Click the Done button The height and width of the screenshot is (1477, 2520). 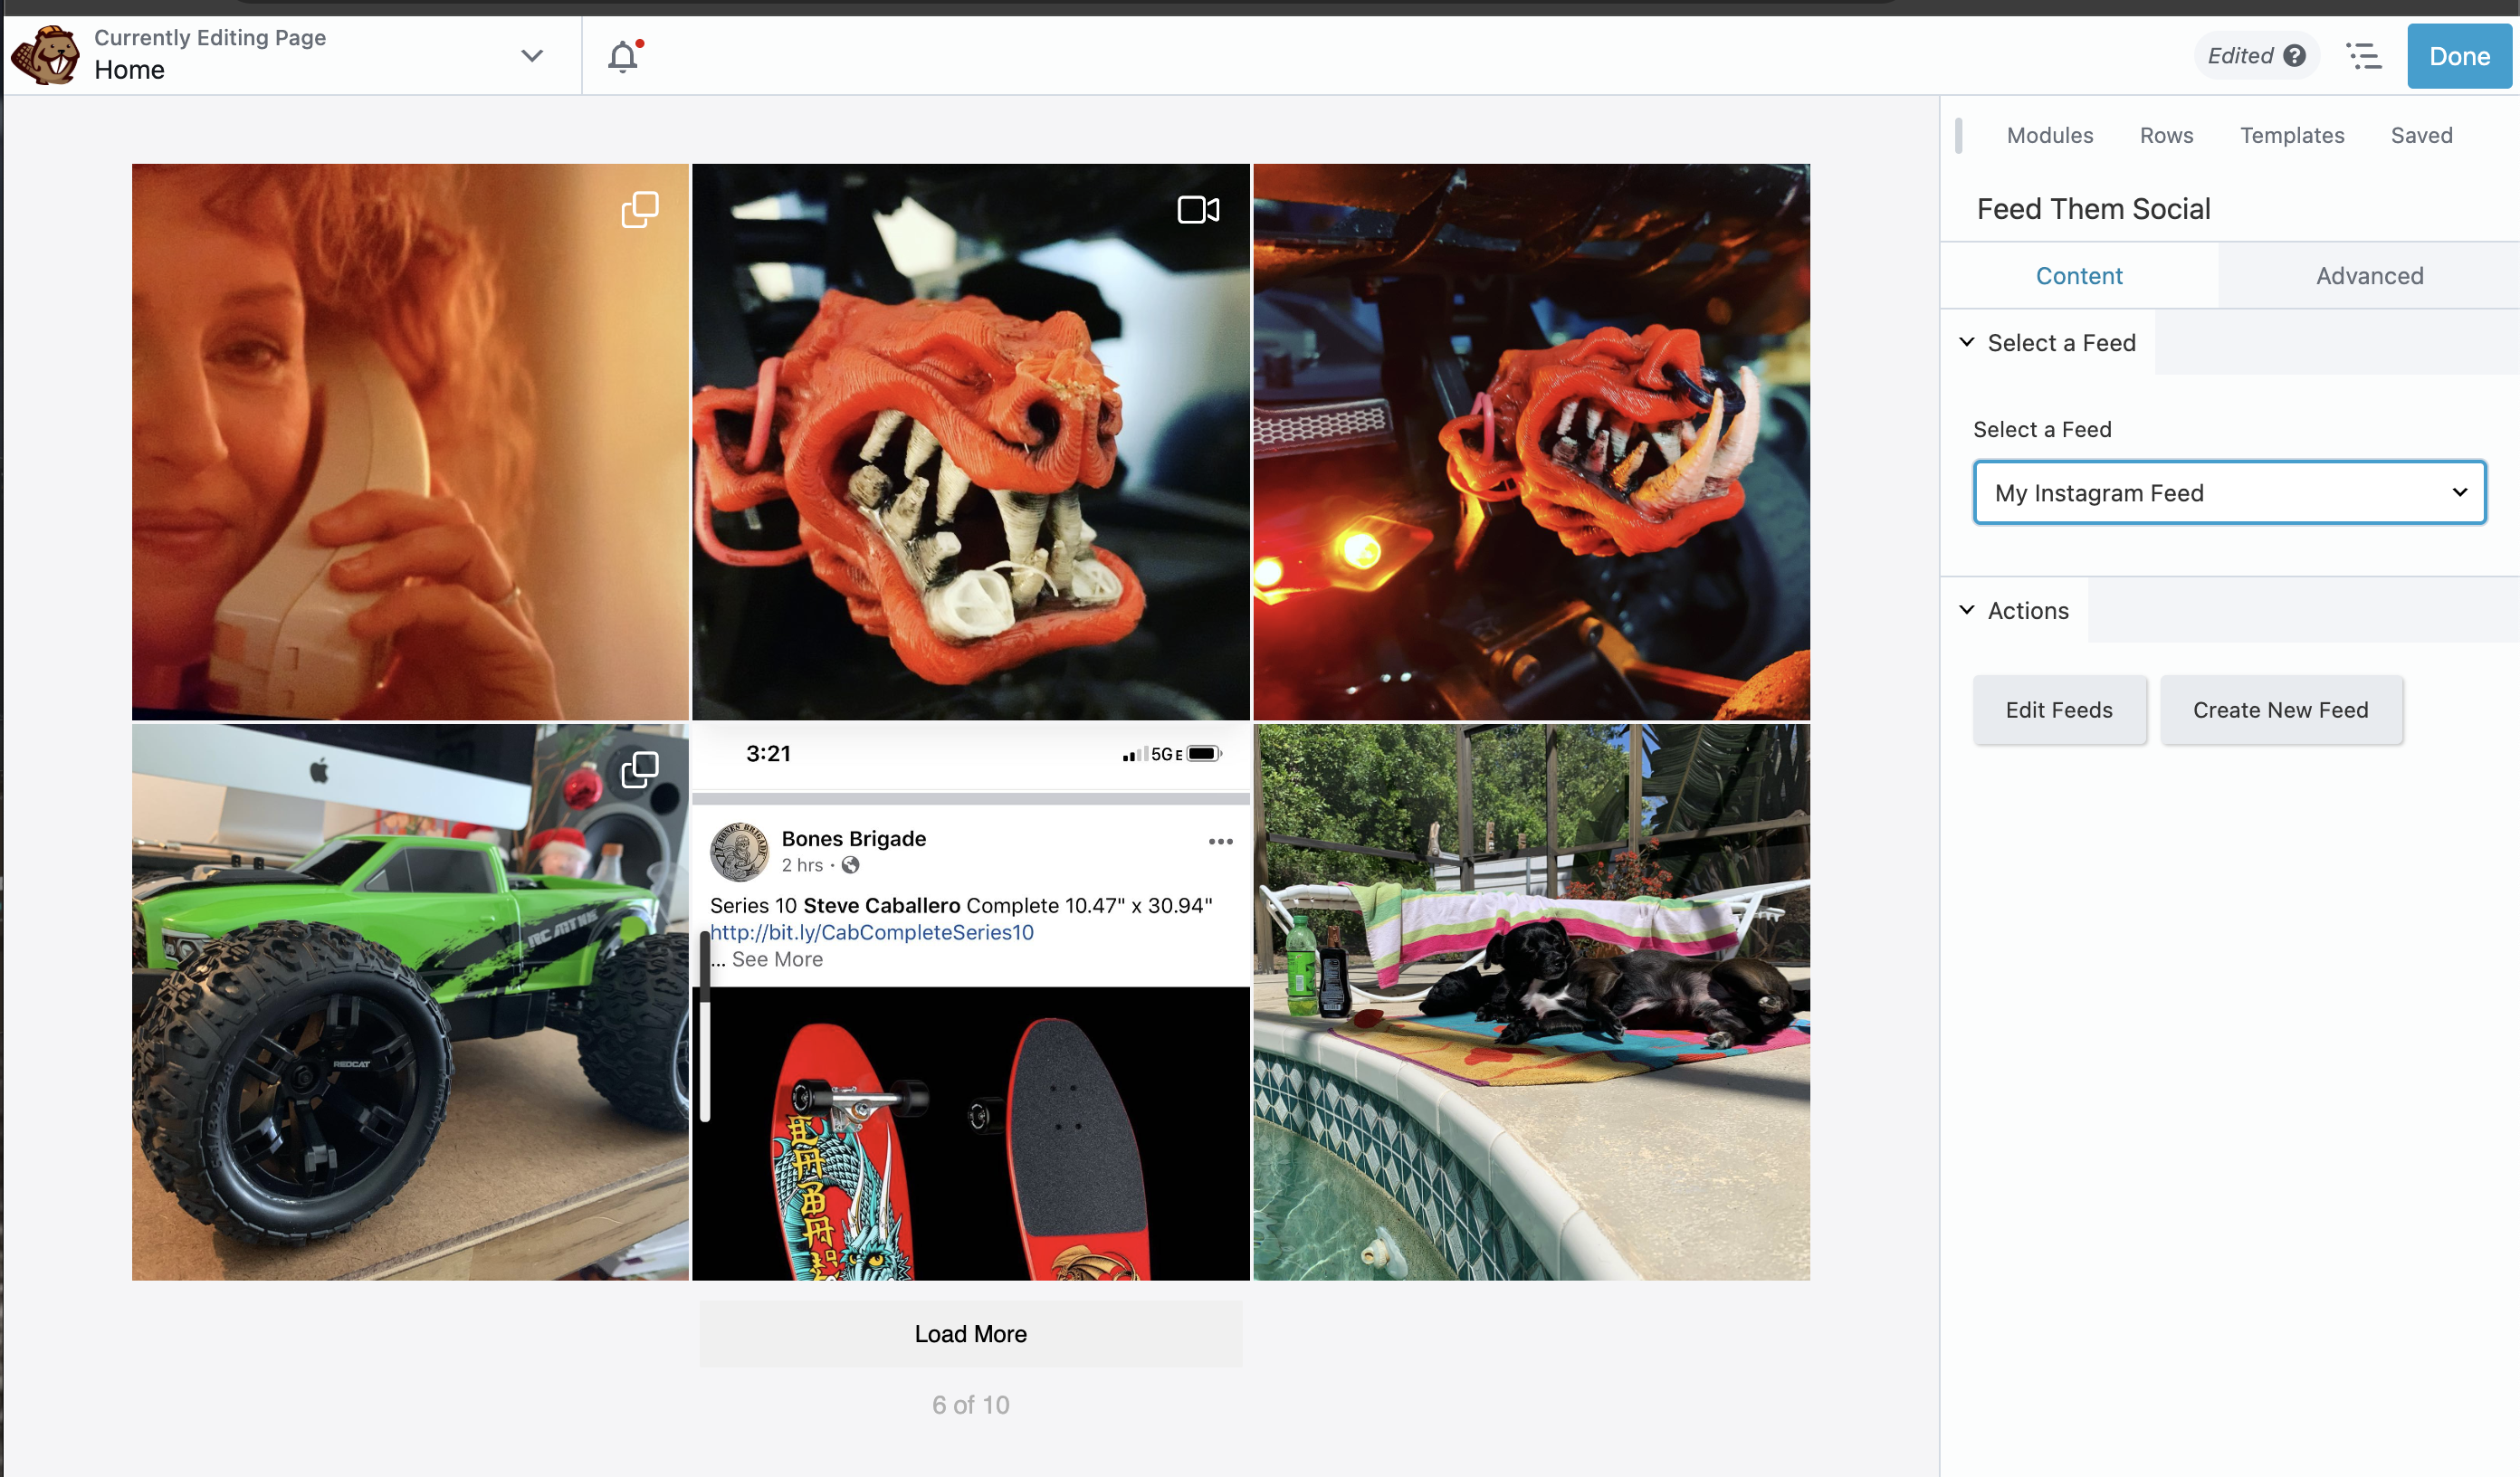[x=2459, y=56]
